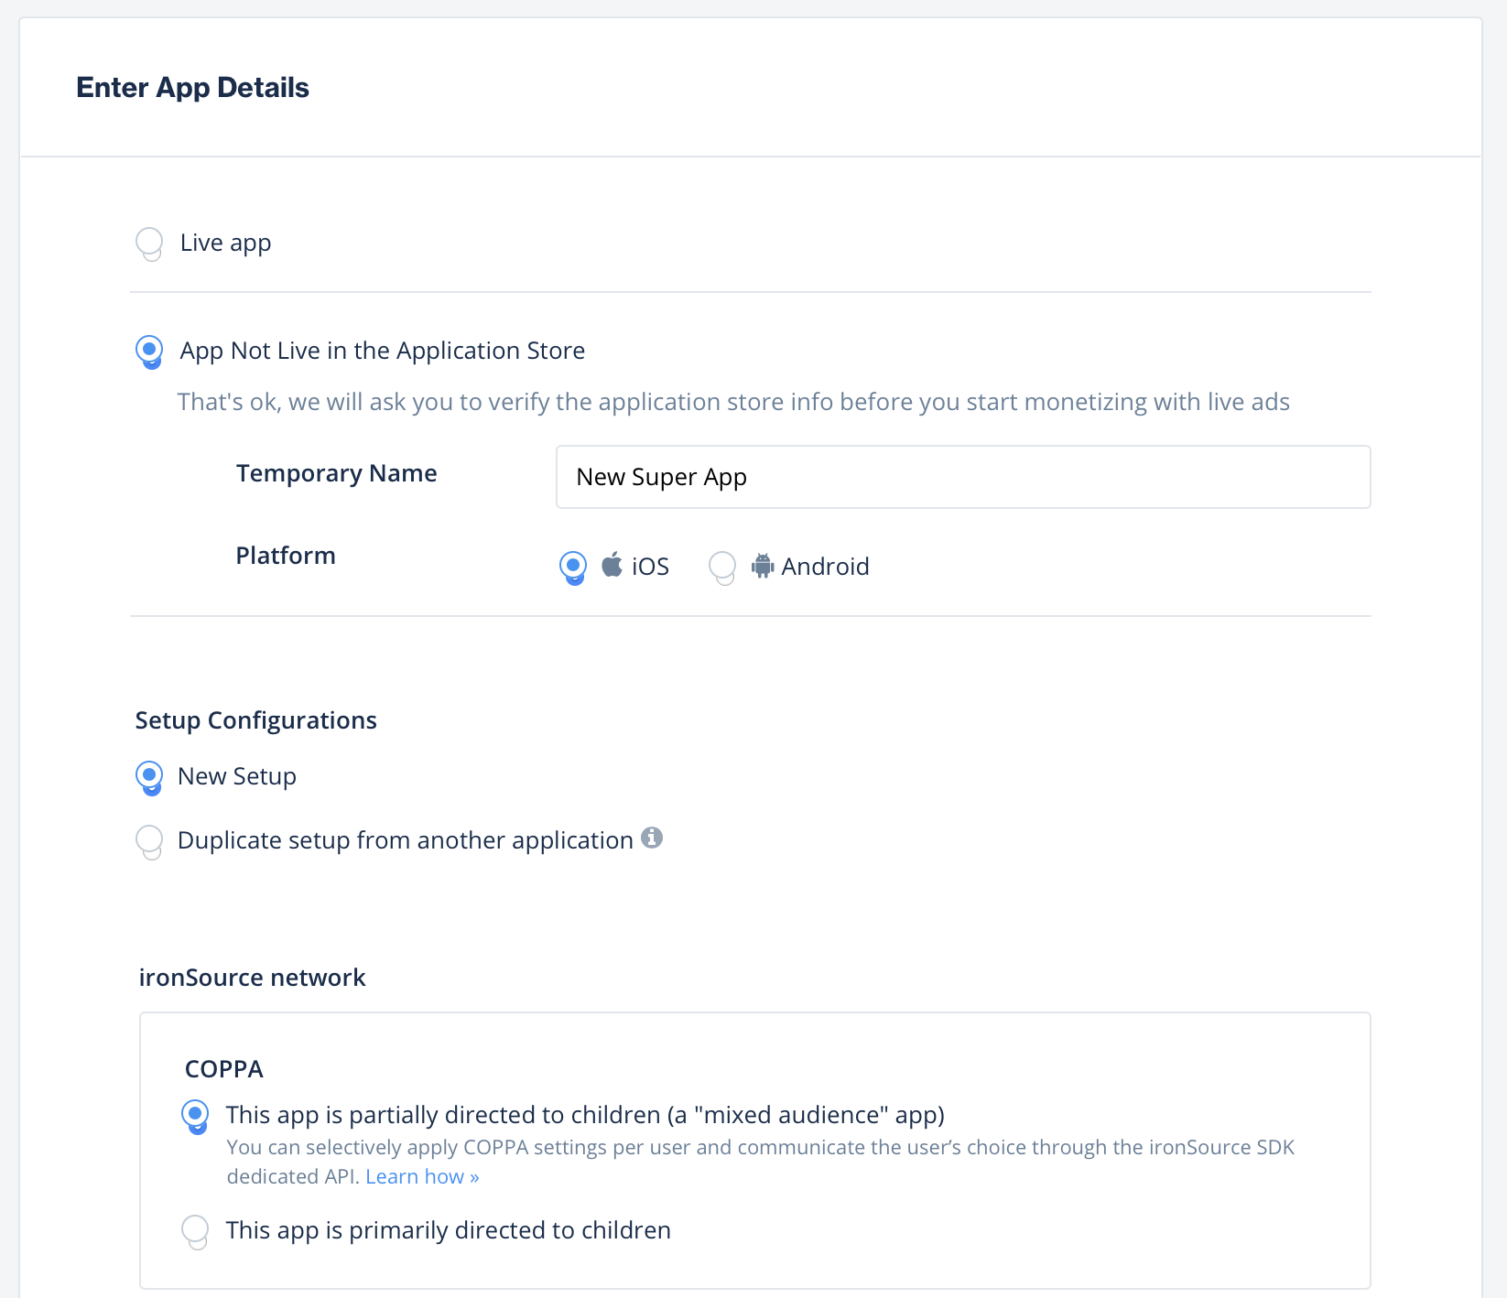Click info icon beside Duplicate setup
The width and height of the screenshot is (1507, 1298).
pyautogui.click(x=652, y=838)
